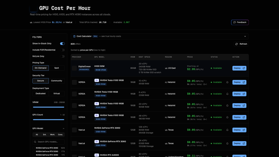279x157 pixels.
Task: Collapse the GPU Model section chevron
Action: [x=64, y=129]
